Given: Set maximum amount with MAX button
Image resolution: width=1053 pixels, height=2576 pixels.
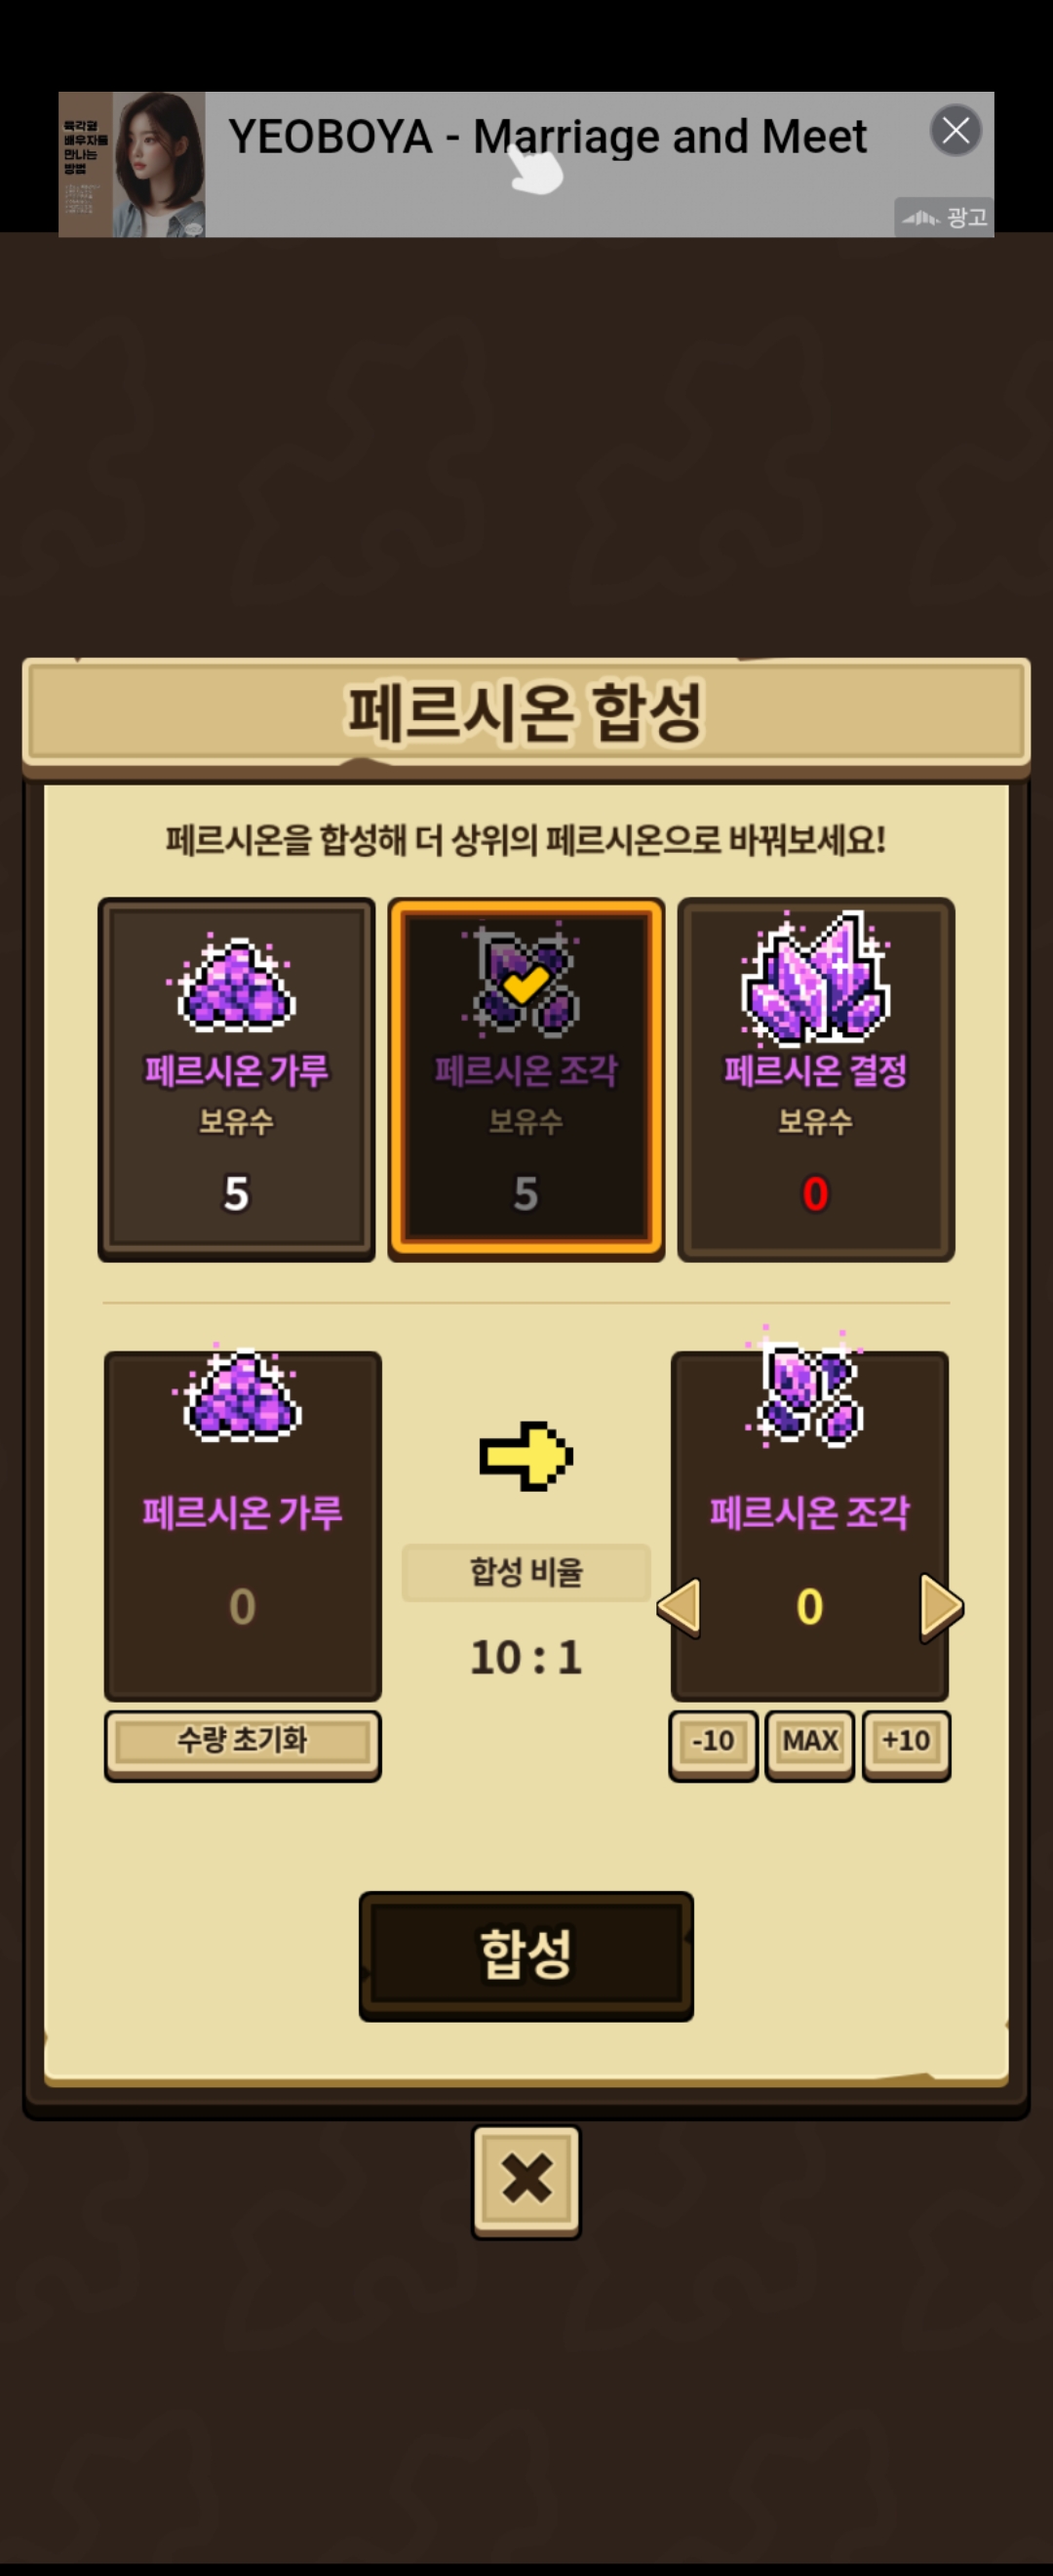Looking at the screenshot, I should pos(809,1743).
